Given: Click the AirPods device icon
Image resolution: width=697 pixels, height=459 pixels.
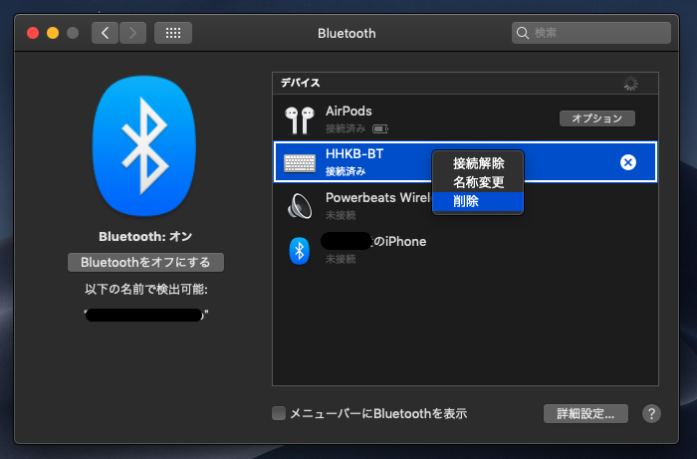Looking at the screenshot, I should (x=299, y=119).
